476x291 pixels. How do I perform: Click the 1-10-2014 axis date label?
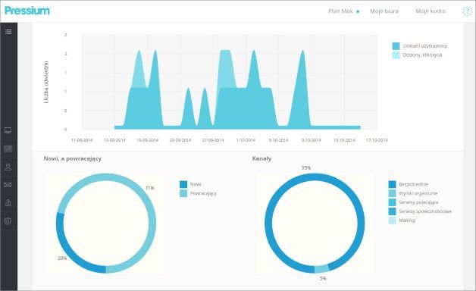246,140
